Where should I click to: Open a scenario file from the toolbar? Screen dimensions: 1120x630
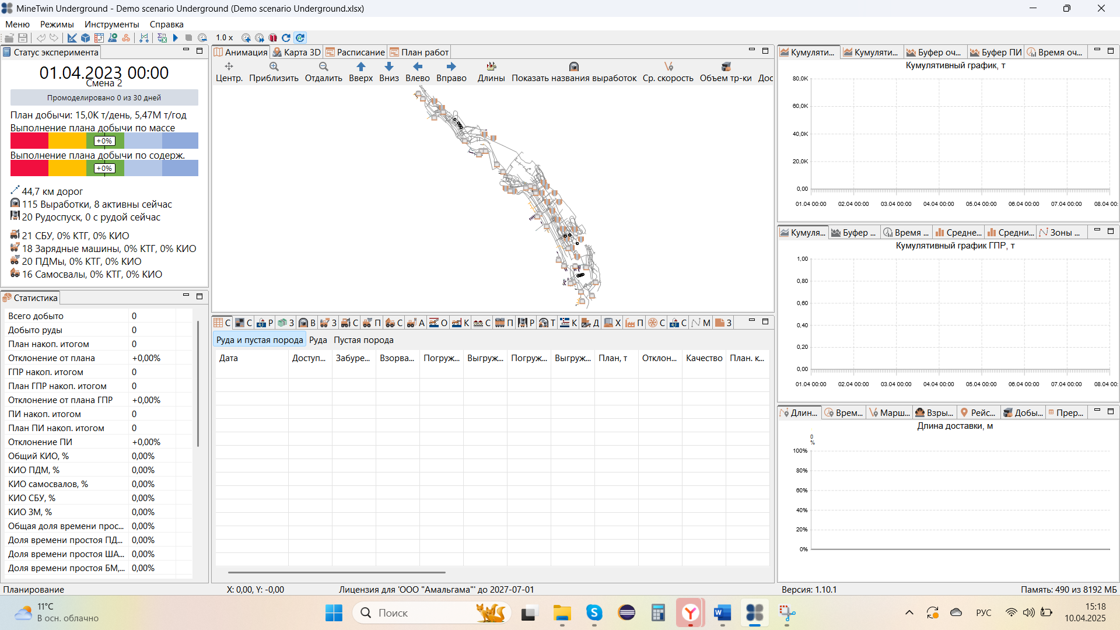(9, 38)
